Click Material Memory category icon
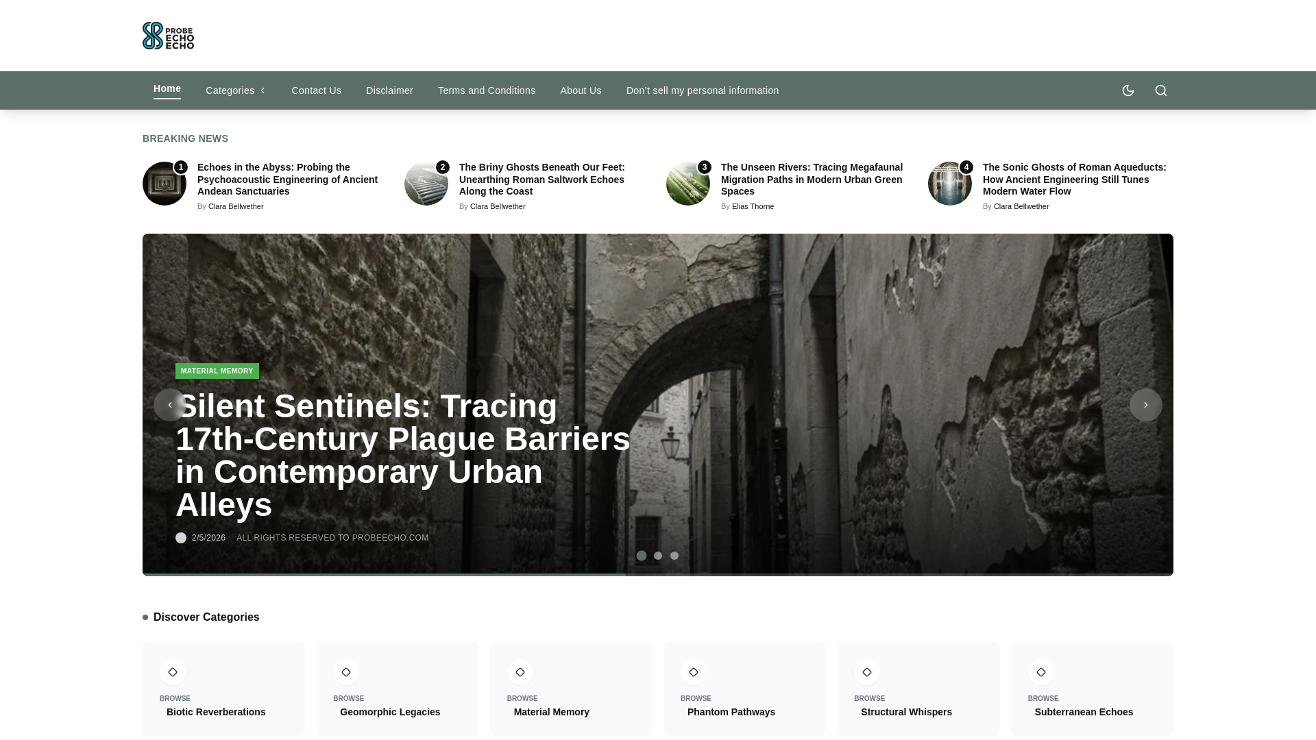This screenshot has width=1316, height=740. [520, 672]
